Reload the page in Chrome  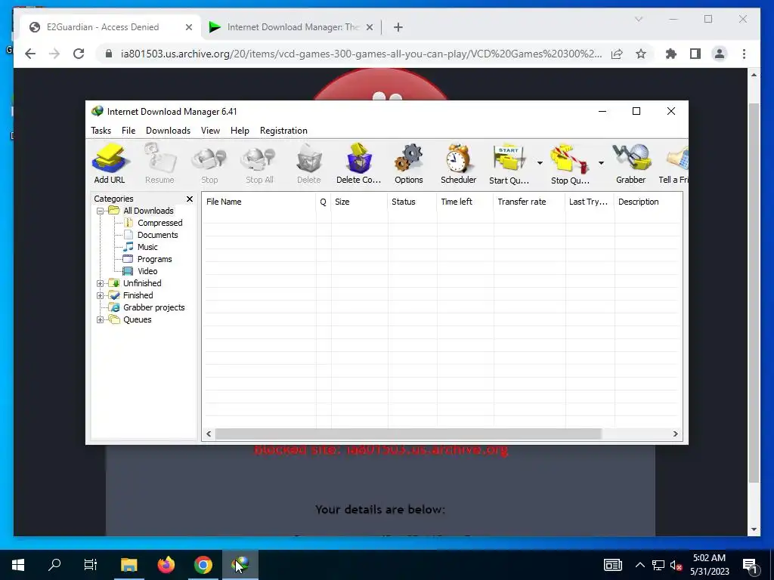[79, 54]
